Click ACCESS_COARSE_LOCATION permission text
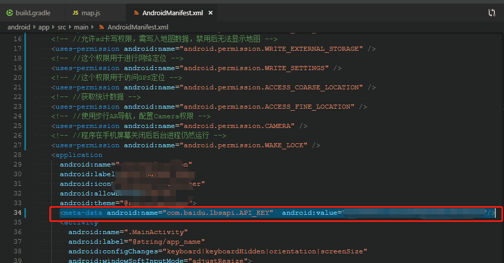Image resolution: width=504 pixels, height=263 pixels. (x=311, y=87)
